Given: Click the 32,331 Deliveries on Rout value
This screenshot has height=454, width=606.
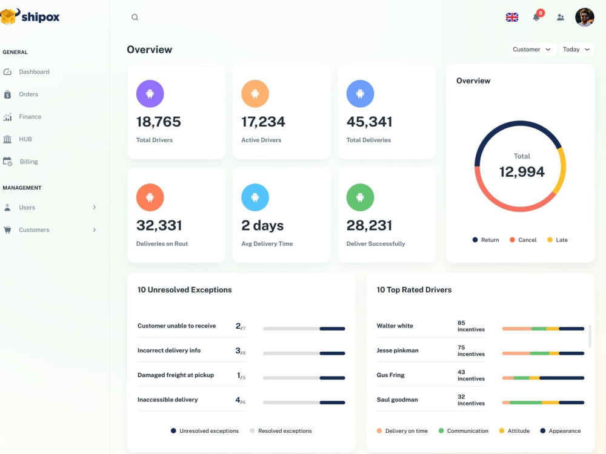Looking at the screenshot, I should click(159, 225).
